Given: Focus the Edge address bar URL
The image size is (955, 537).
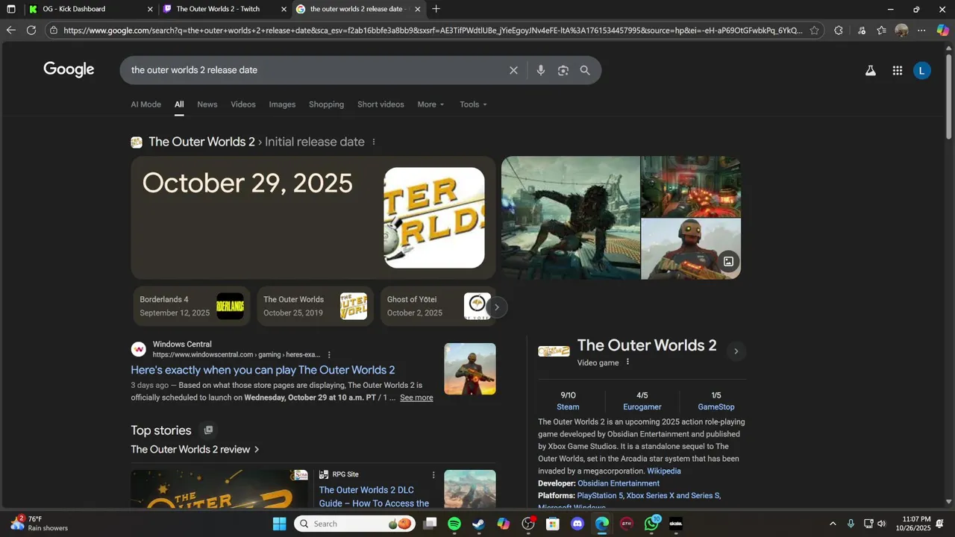Looking at the screenshot, I should [x=433, y=31].
